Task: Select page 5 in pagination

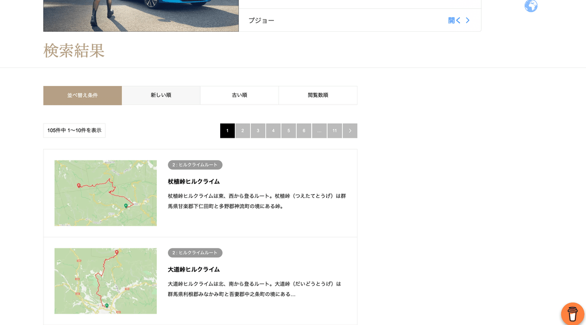Action: point(289,130)
